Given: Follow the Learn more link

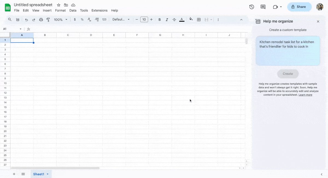Looking at the screenshot, I should [305, 95].
